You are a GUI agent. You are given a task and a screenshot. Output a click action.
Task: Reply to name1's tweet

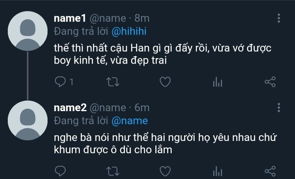(60, 82)
